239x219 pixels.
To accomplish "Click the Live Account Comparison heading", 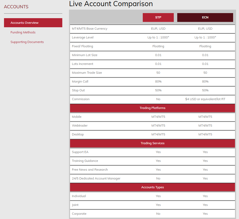I will [111, 4].
